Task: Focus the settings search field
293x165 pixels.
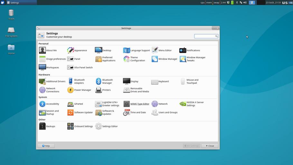Action: pos(204,36)
